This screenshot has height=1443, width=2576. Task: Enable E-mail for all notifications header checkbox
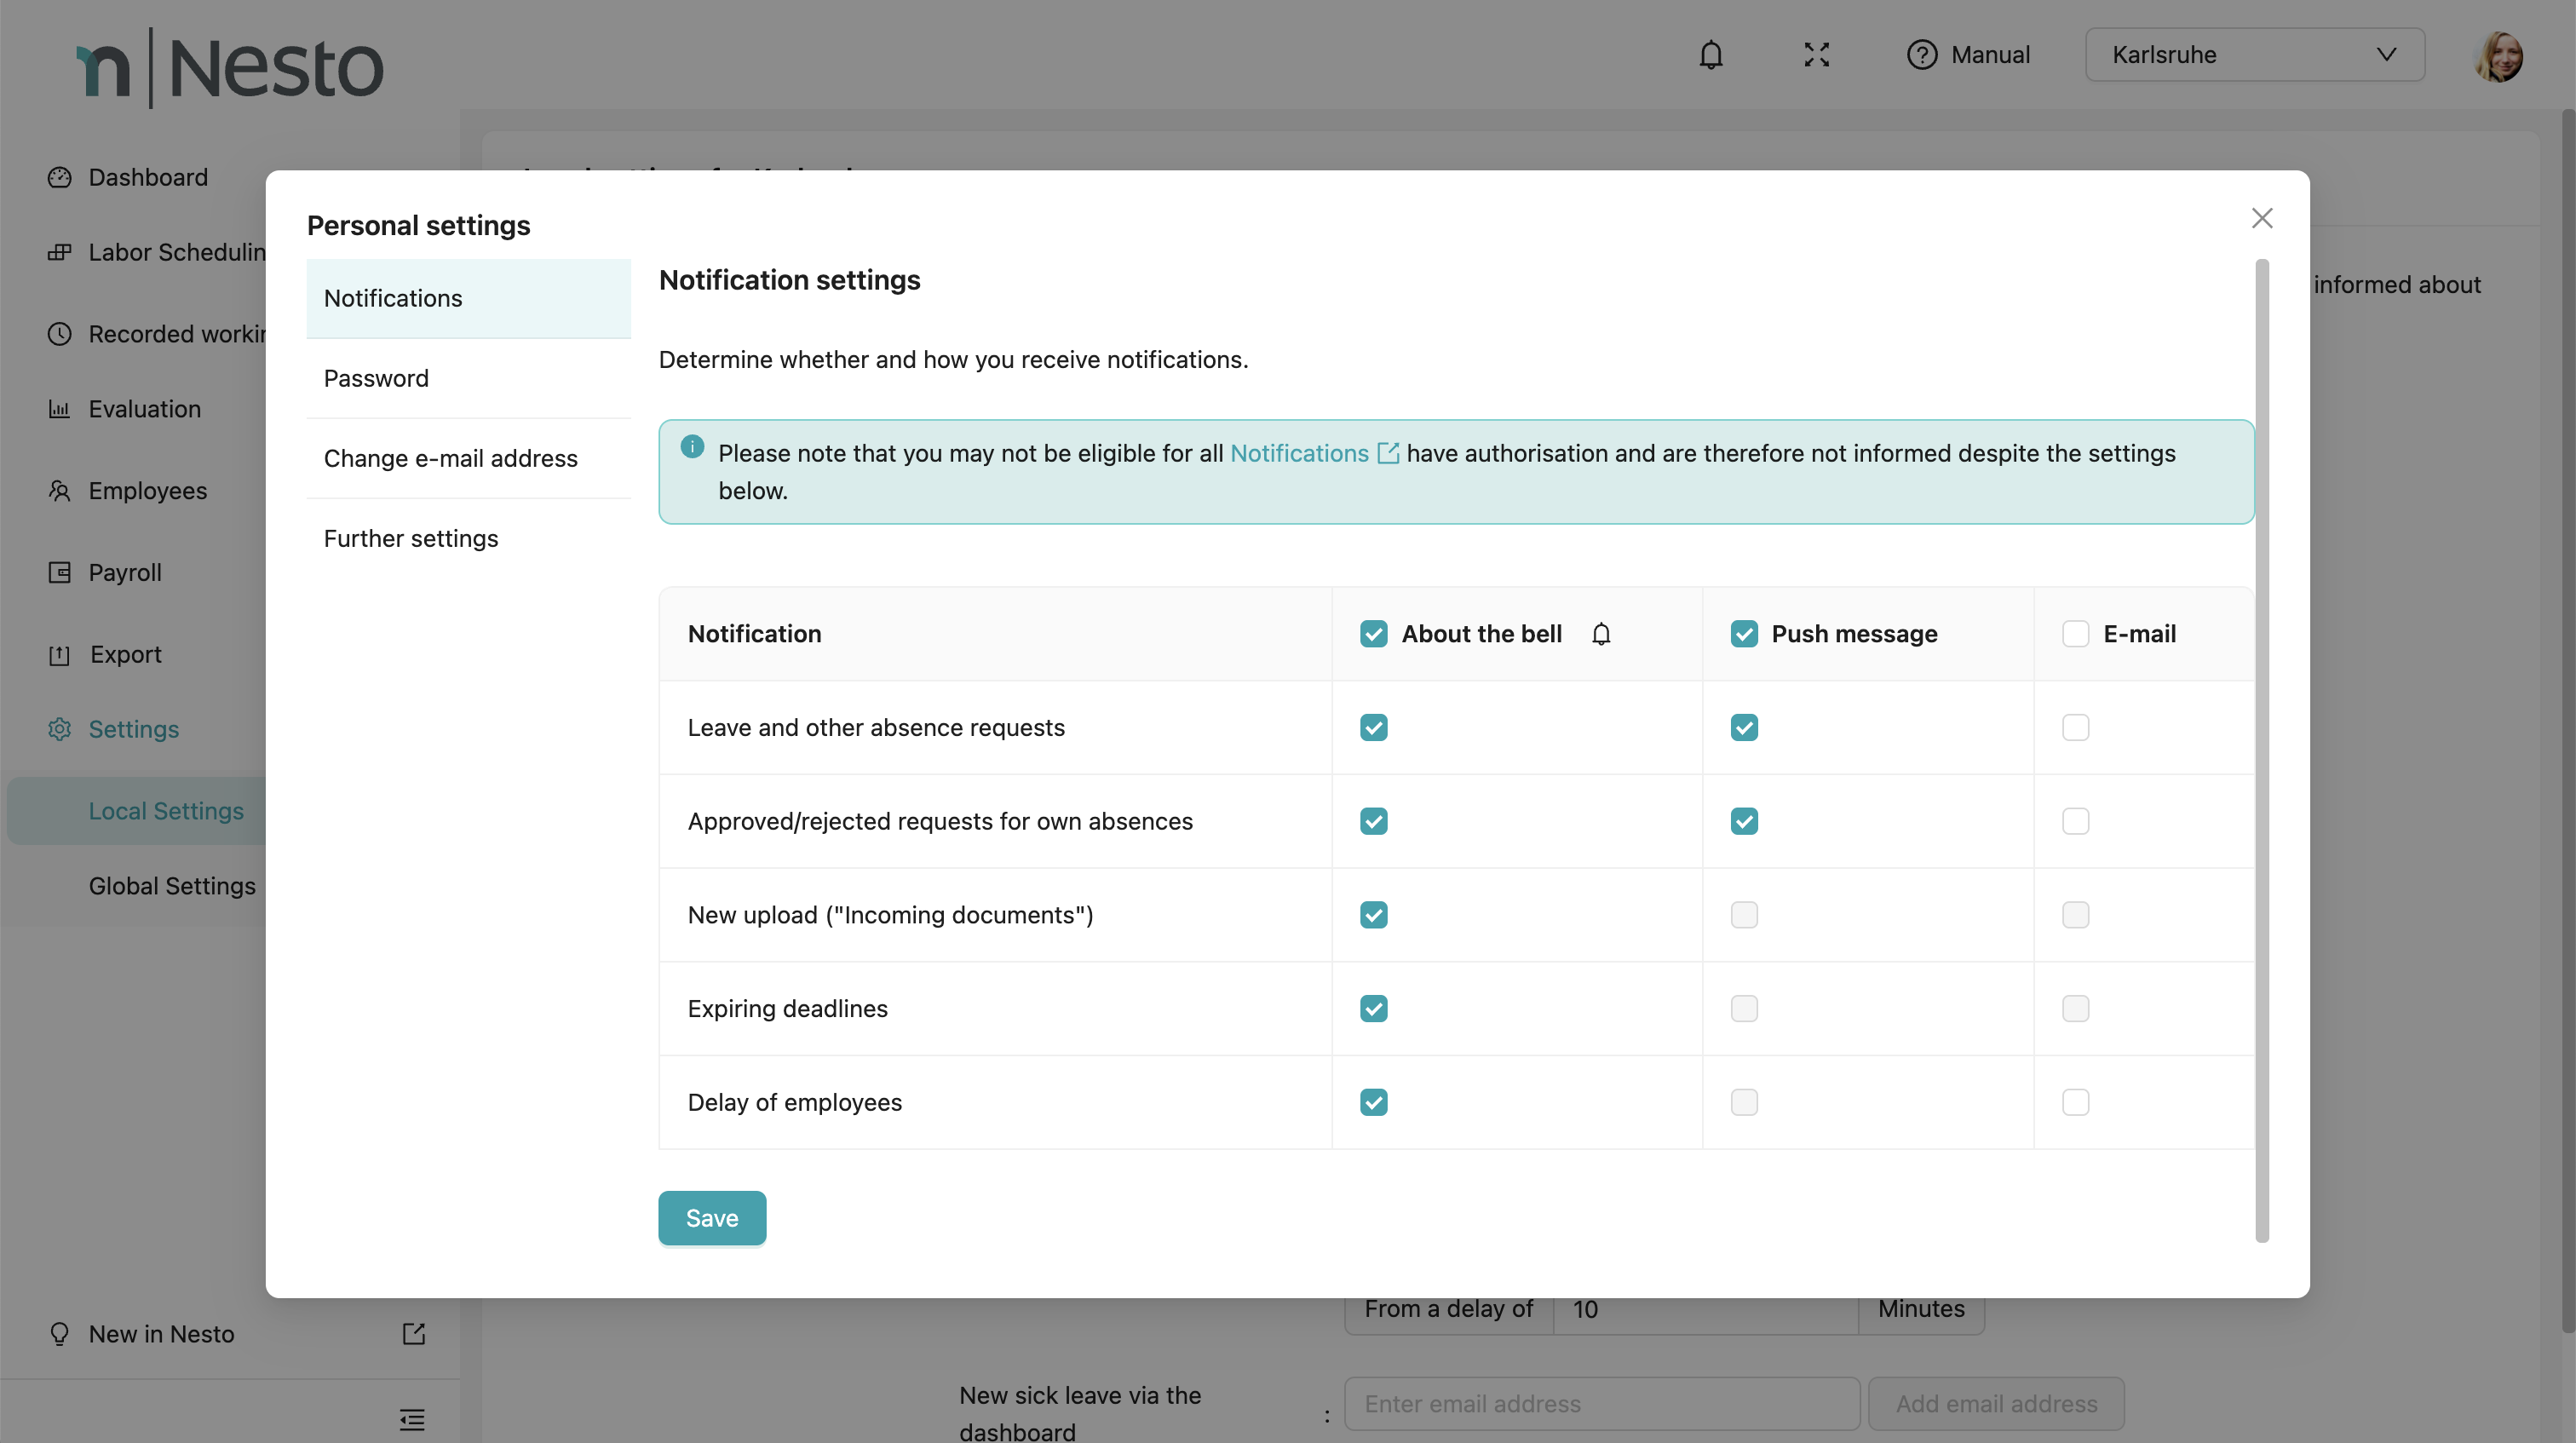coord(2075,634)
